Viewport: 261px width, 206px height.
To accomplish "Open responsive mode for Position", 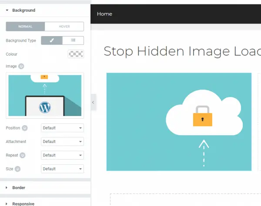I will click(x=25, y=128).
